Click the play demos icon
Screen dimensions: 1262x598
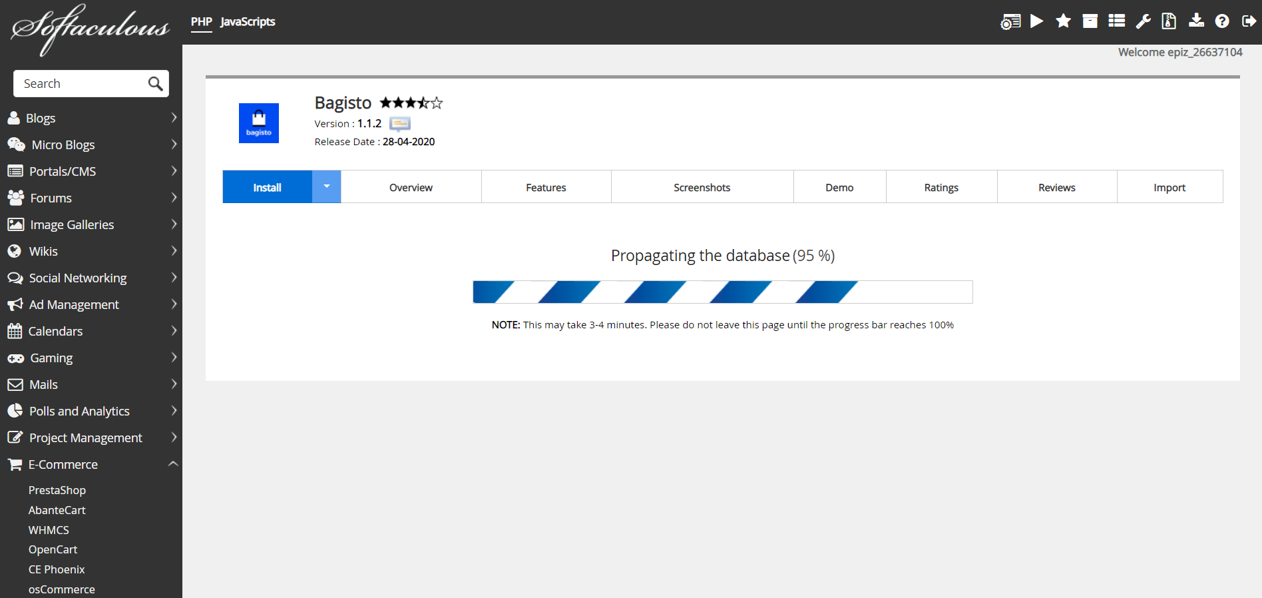tap(1037, 21)
